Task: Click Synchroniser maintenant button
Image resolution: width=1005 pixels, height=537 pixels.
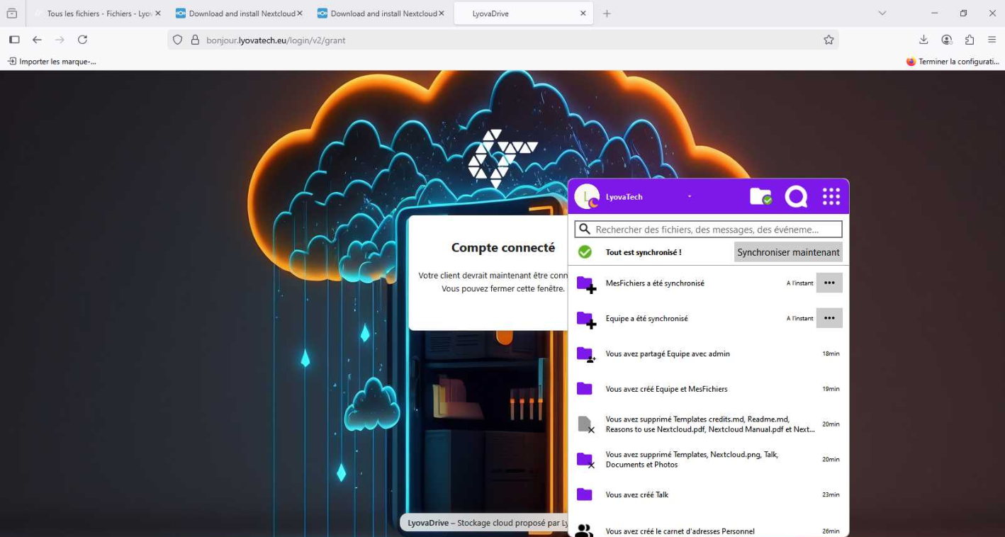Action: (788, 252)
